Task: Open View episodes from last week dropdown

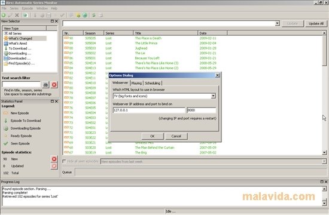Action: pyautogui.click(x=324, y=161)
